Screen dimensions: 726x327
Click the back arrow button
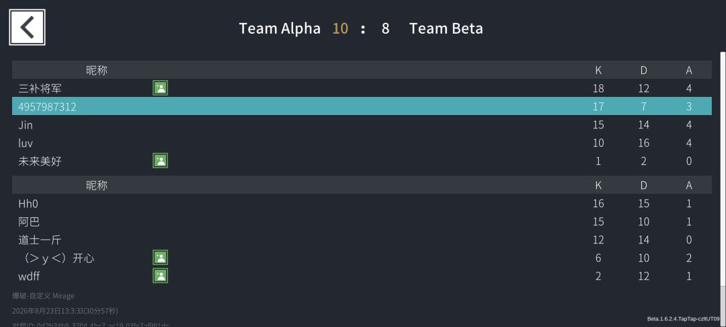pyautogui.click(x=27, y=28)
